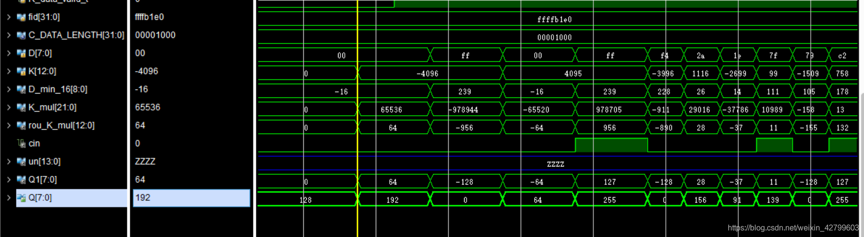
Task: Select the D_min_16[8:0] signal name
Action: [58, 89]
